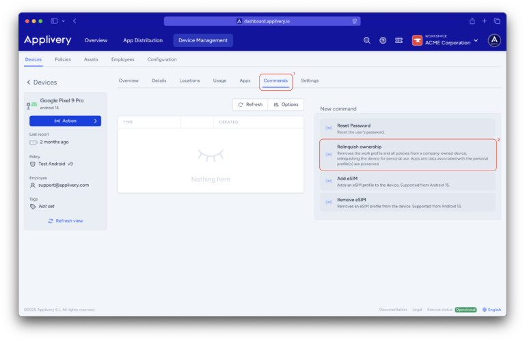Open the device Details tab

pyautogui.click(x=159, y=80)
